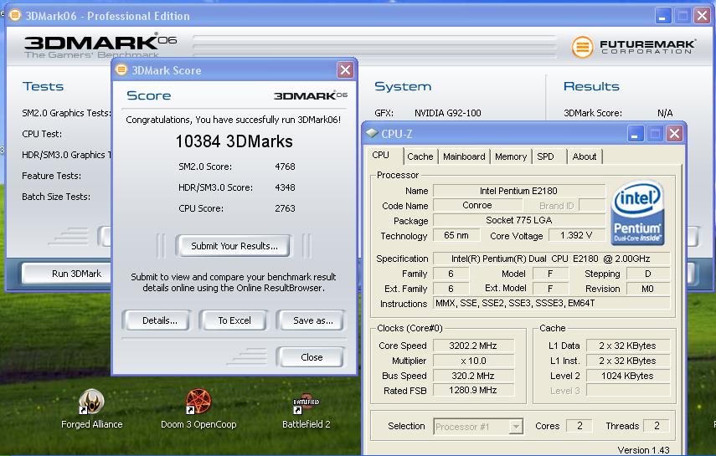Viewport: 716px width, 456px height.
Task: Click the Feature Tests label
Action: (x=51, y=176)
